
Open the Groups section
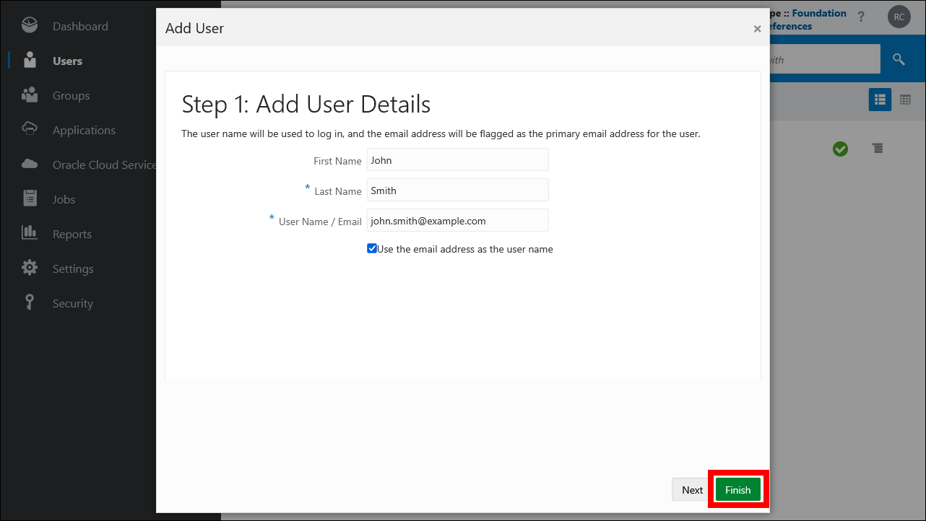(x=71, y=95)
